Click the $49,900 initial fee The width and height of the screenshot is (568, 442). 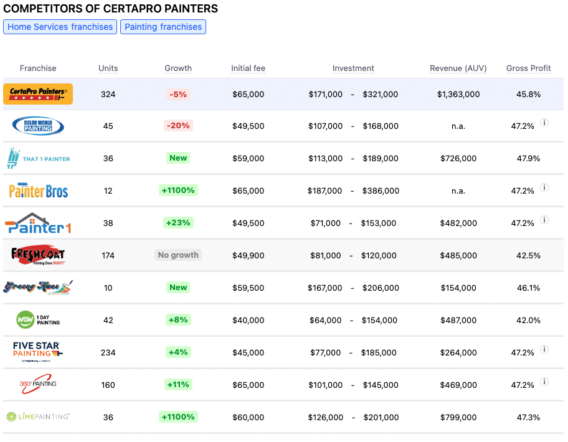point(248,256)
